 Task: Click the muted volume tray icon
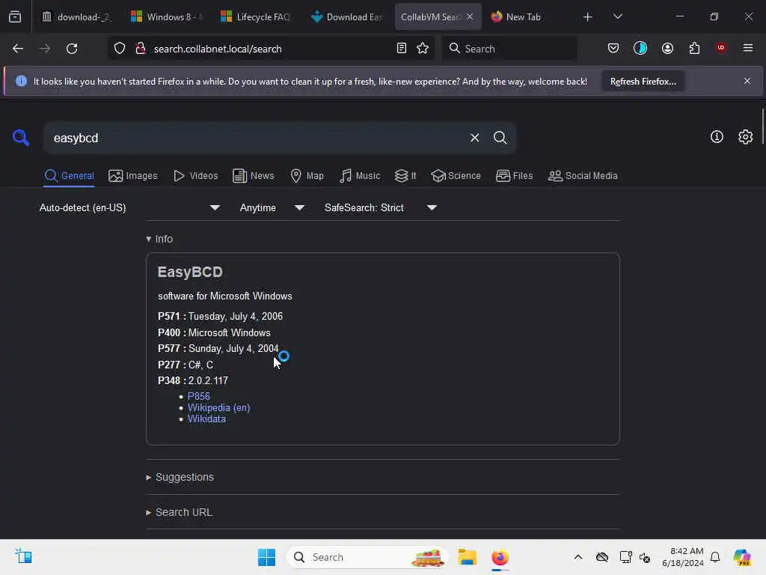click(645, 557)
